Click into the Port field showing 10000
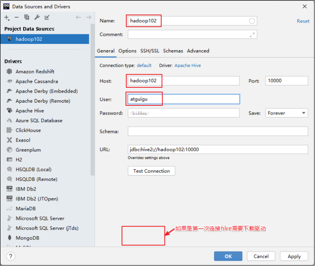Viewport: 315px width, 266px height. [287, 81]
